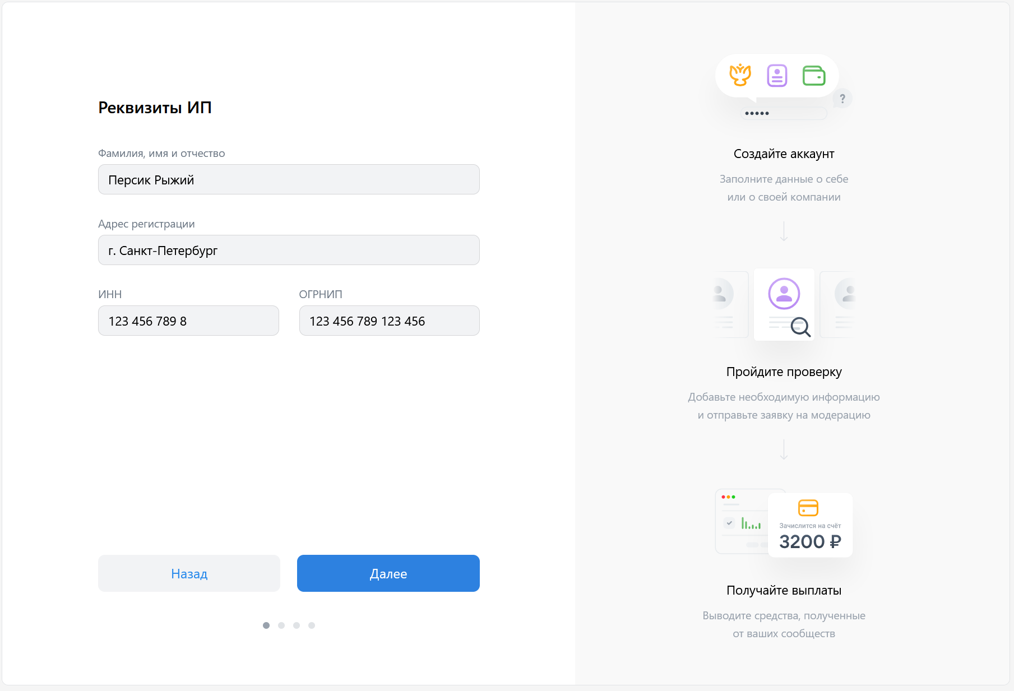The width and height of the screenshot is (1014, 691).
Task: Click the green wallet icon
Action: tap(814, 76)
